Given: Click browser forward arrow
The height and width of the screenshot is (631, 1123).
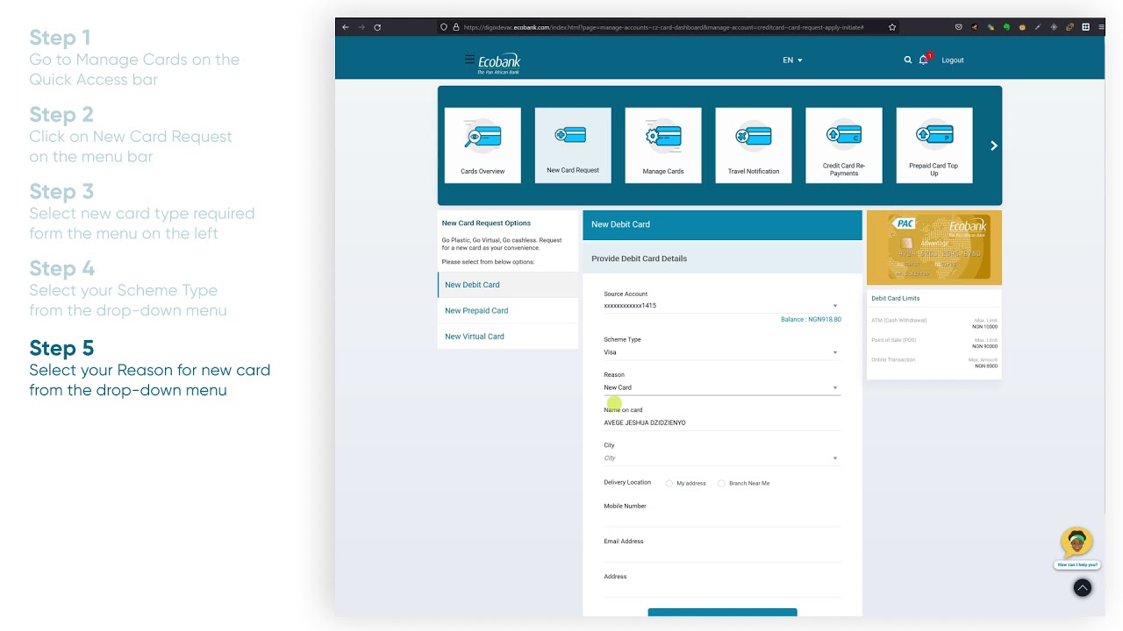Looking at the screenshot, I should [x=361, y=27].
